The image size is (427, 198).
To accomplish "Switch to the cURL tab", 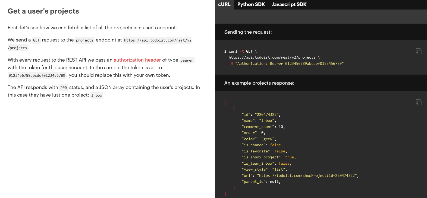I will coord(224,4).
